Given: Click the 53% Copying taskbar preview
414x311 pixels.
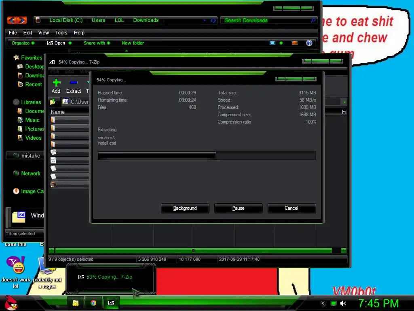Looking at the screenshot, I should 110,279.
